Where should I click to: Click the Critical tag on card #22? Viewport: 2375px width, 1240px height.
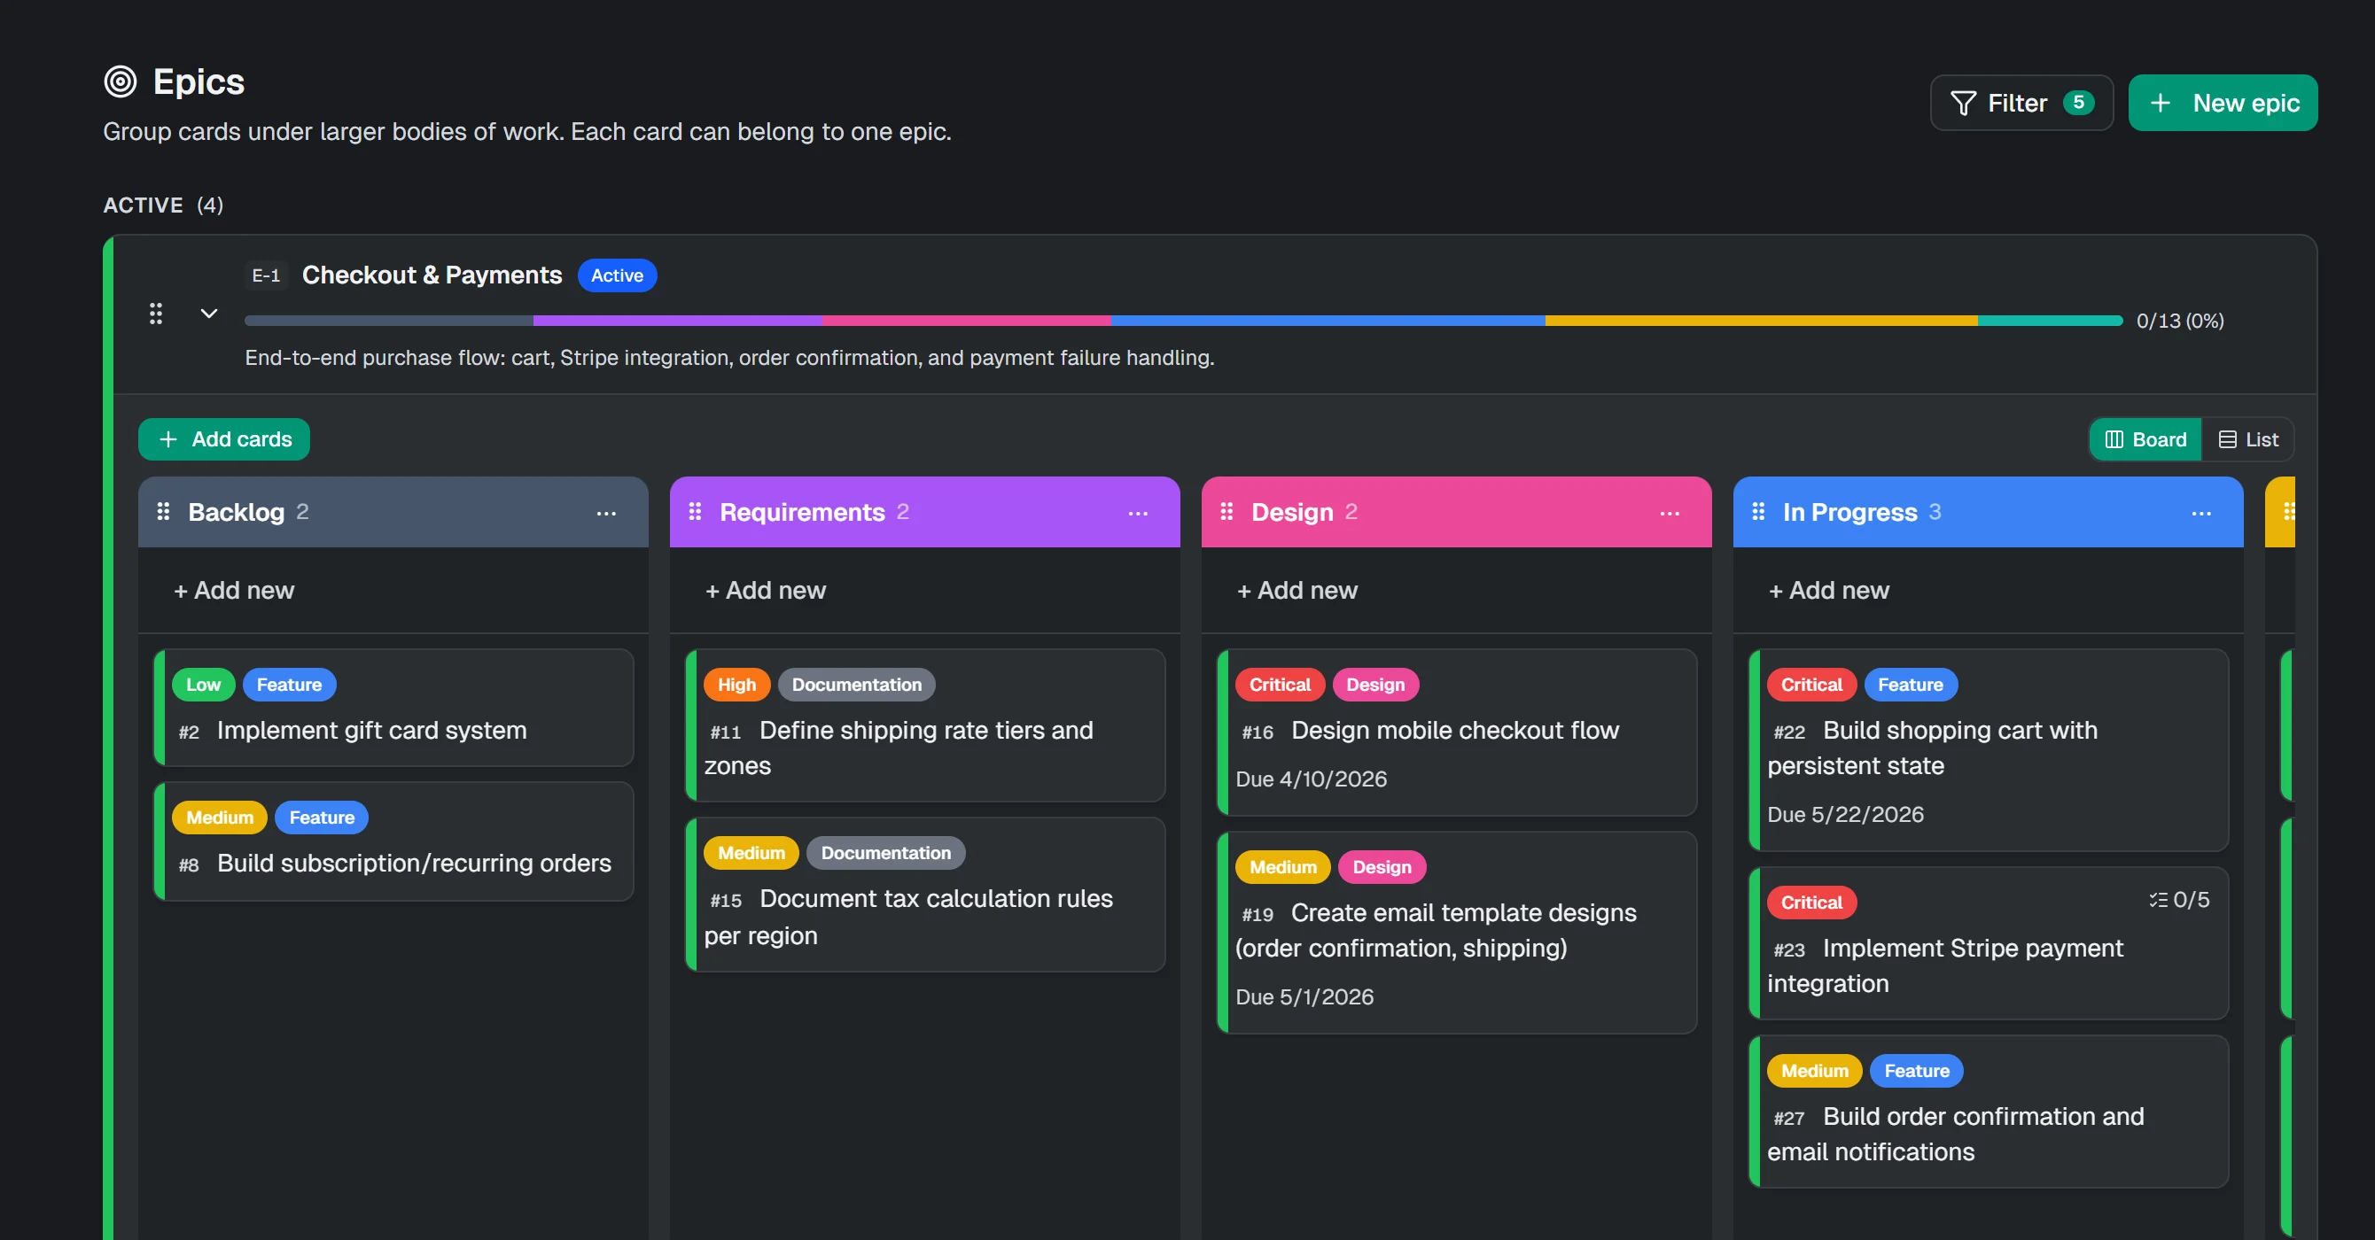tap(1811, 685)
